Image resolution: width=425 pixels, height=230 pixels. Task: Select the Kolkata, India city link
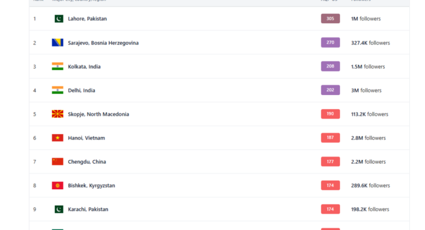coord(84,66)
